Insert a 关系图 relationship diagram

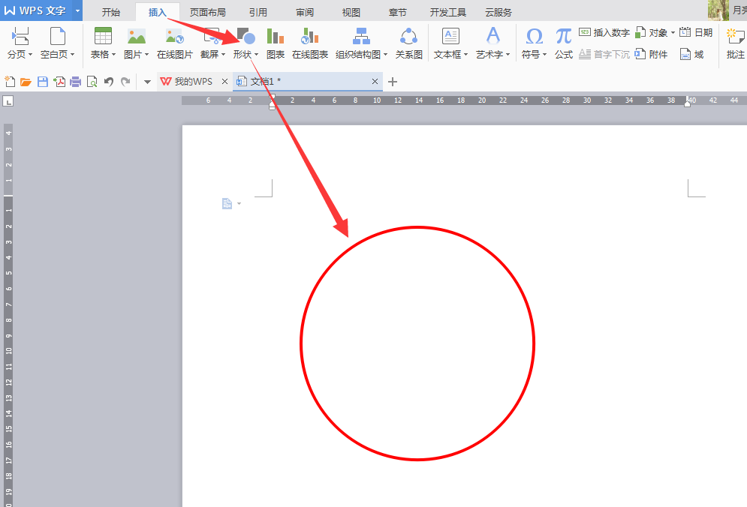tap(408, 43)
